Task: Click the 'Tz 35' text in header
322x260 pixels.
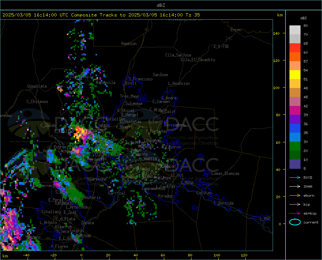Action: pyautogui.click(x=192, y=15)
